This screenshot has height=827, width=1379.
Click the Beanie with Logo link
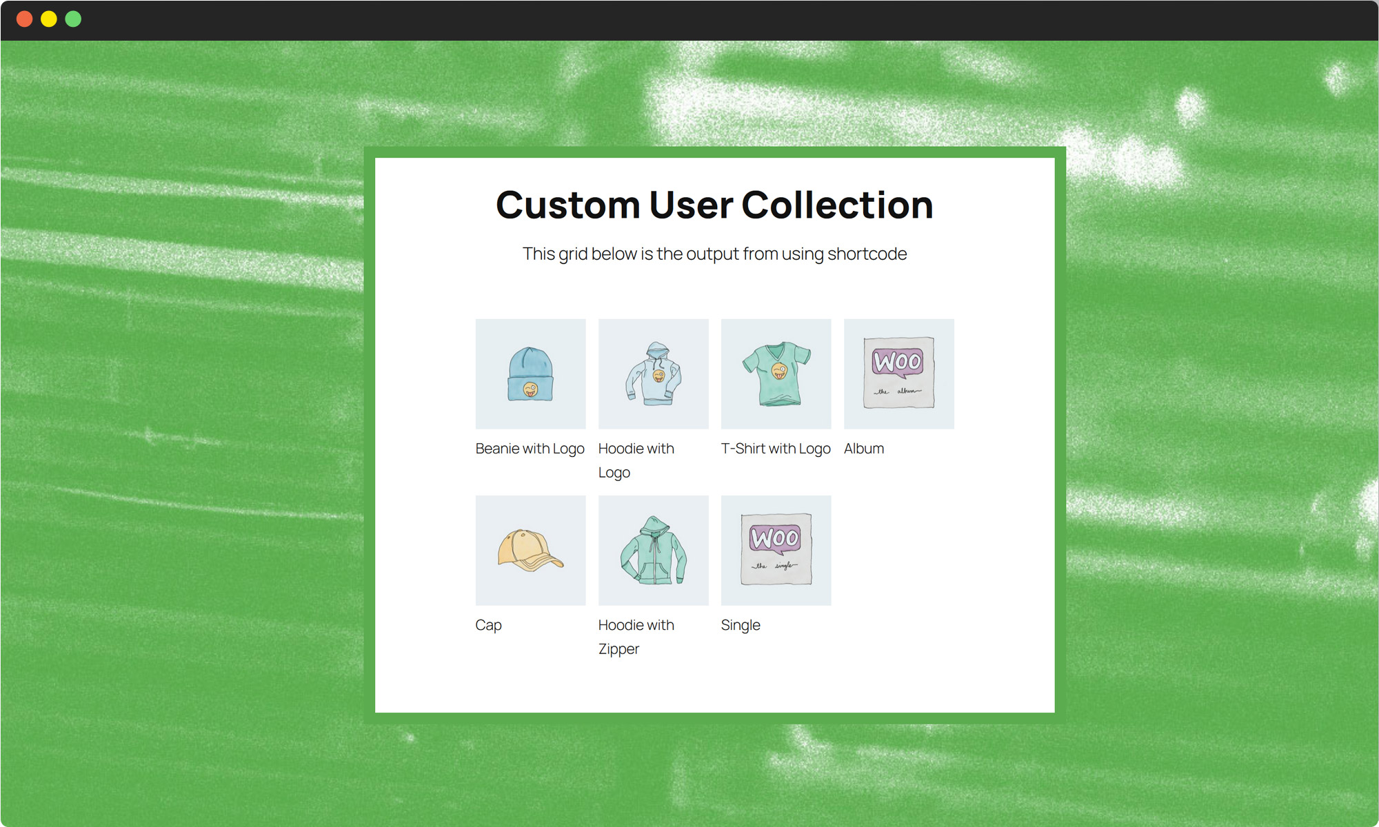(x=530, y=448)
